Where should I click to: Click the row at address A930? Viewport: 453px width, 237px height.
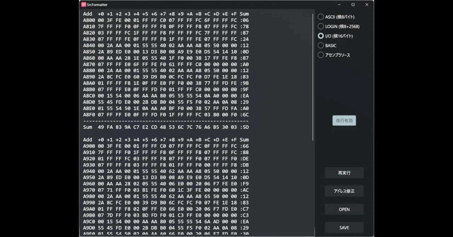pos(166,165)
